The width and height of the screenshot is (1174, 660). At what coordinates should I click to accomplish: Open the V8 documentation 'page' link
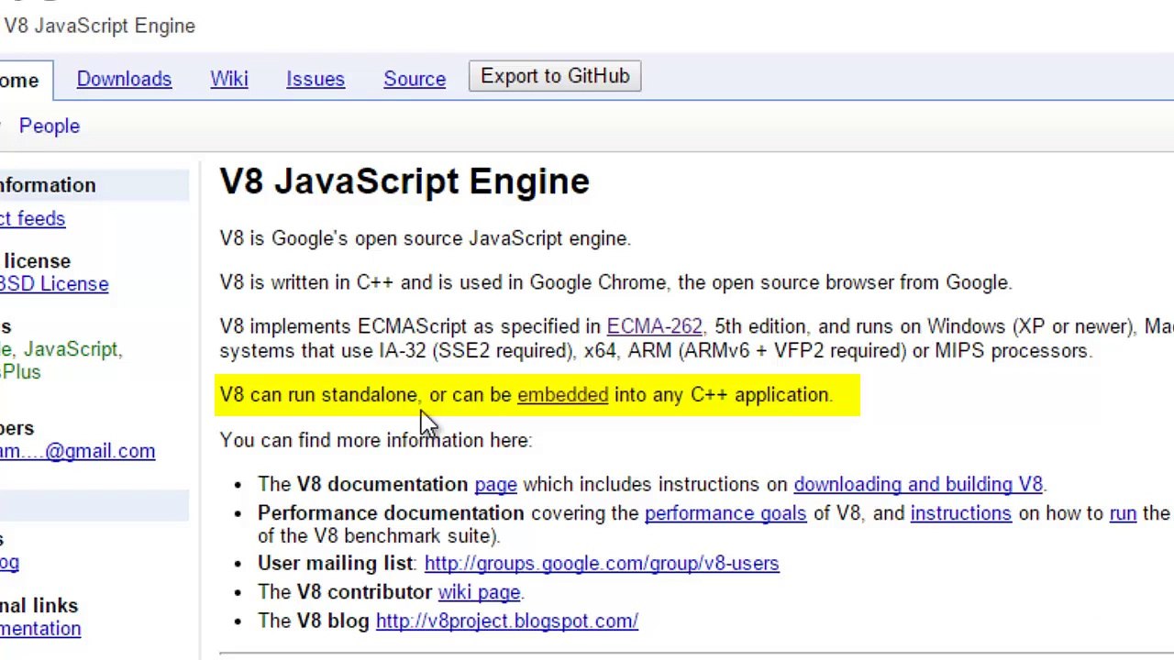point(495,484)
